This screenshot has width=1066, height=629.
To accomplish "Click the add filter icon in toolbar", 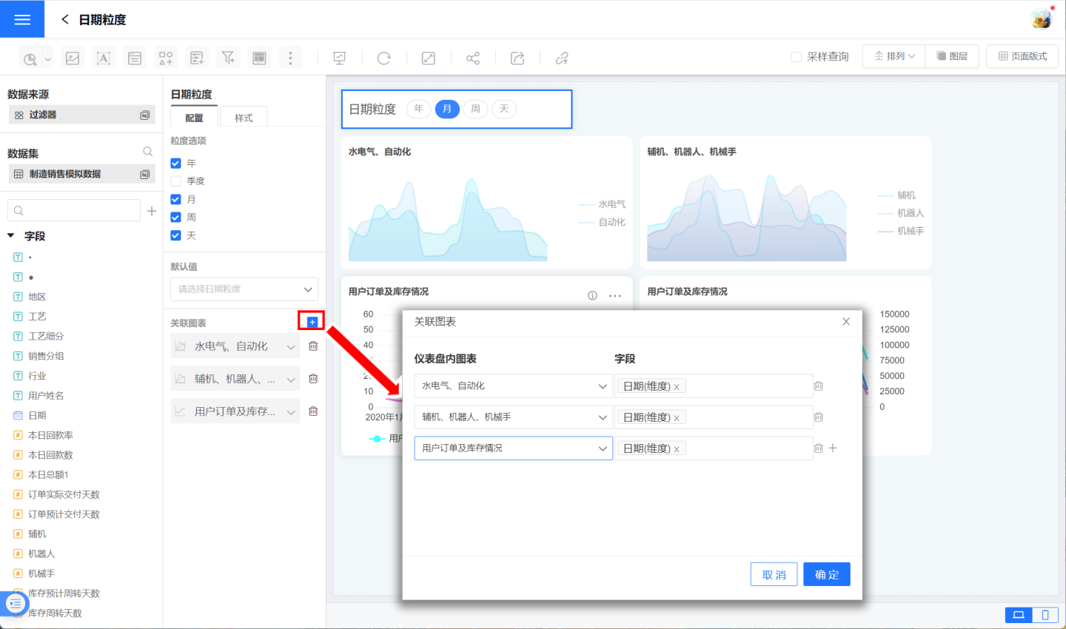I will (x=228, y=58).
